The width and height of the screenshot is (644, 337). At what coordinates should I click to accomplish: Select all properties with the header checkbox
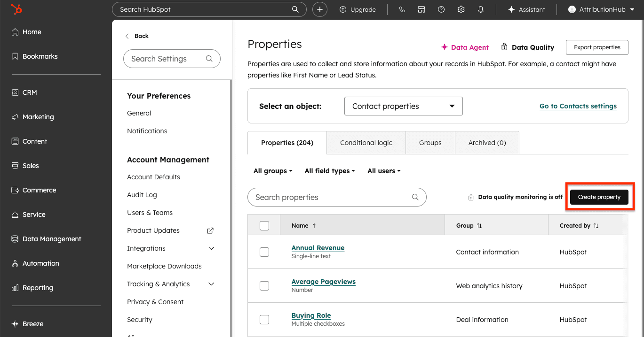[x=264, y=225]
